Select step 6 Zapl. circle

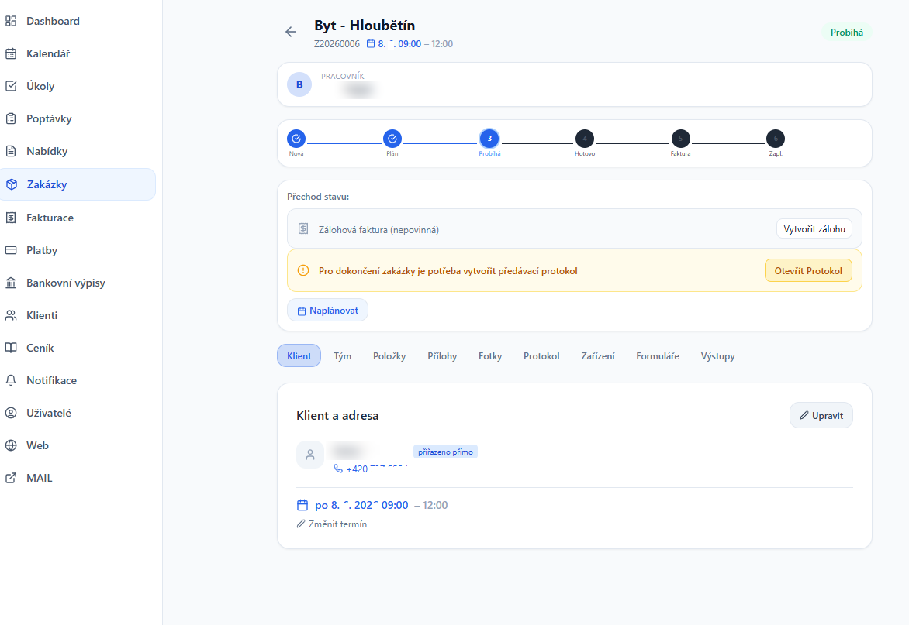776,139
